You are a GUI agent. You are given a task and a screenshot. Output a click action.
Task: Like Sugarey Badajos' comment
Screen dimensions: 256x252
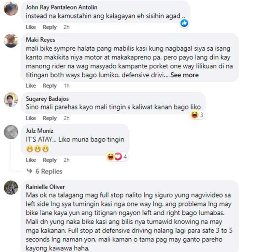pyautogui.click(x=31, y=118)
